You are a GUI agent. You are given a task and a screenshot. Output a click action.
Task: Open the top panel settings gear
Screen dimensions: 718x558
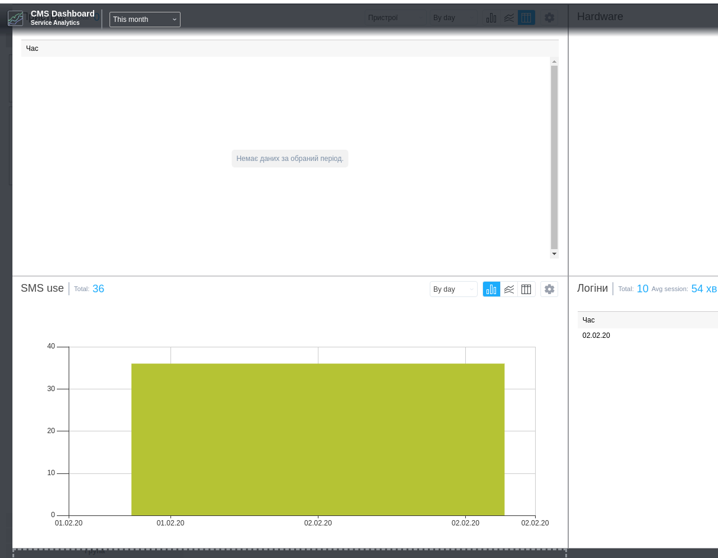tap(549, 18)
